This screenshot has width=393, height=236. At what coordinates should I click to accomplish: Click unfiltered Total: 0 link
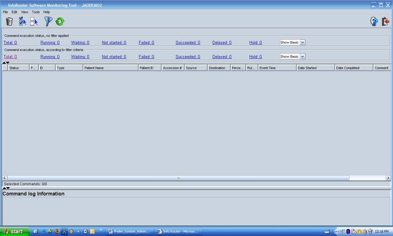pos(10,42)
